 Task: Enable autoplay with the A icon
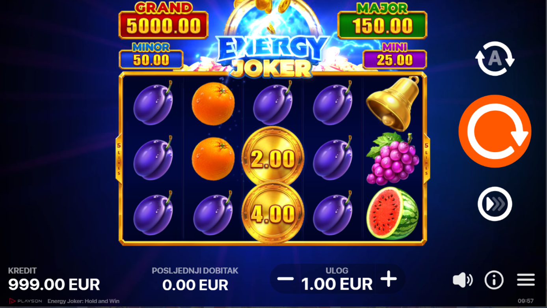point(495,59)
